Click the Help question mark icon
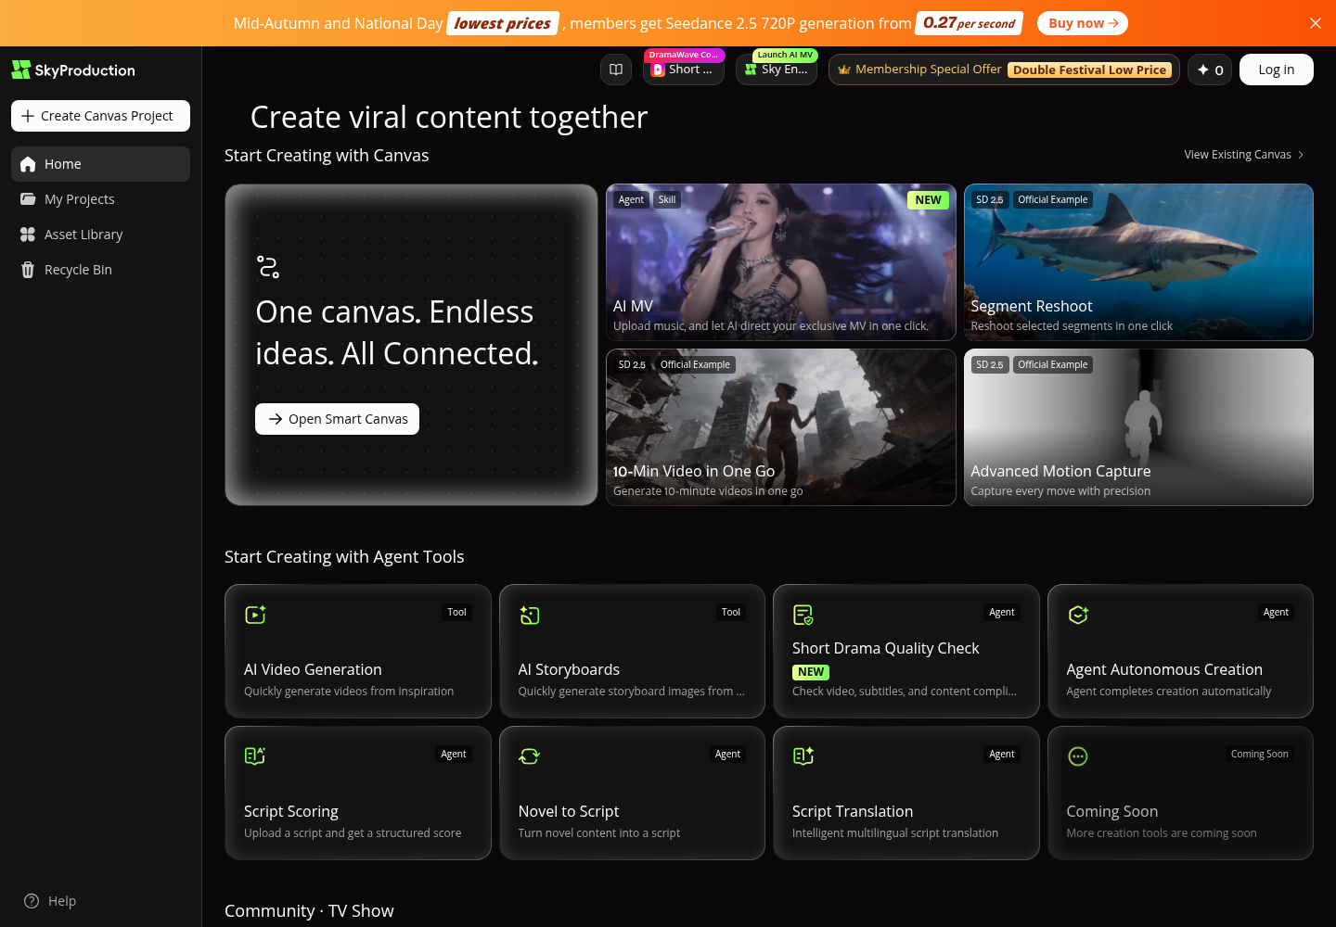This screenshot has height=927, width=1336. click(32, 901)
